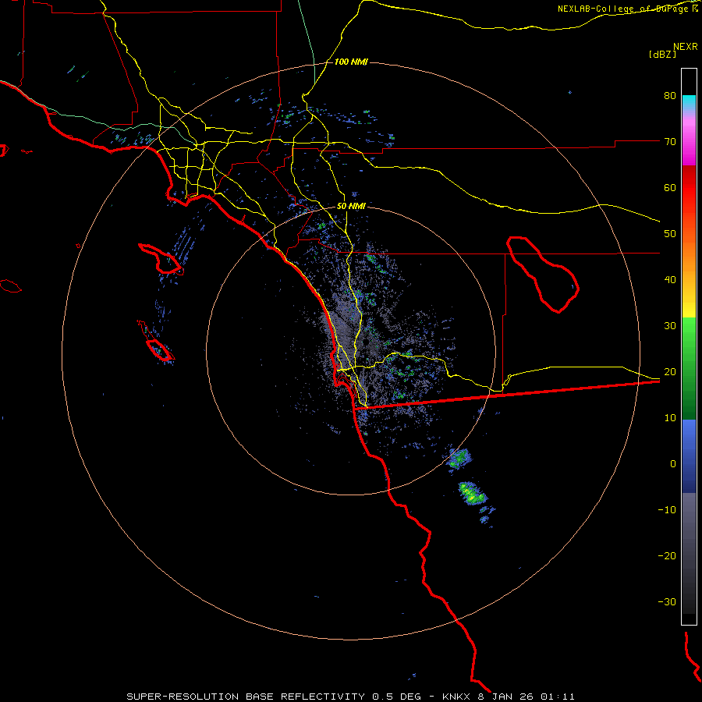The height and width of the screenshot is (702, 702).
Task: Click the "NEXR" label at top right
Action: coord(685,47)
